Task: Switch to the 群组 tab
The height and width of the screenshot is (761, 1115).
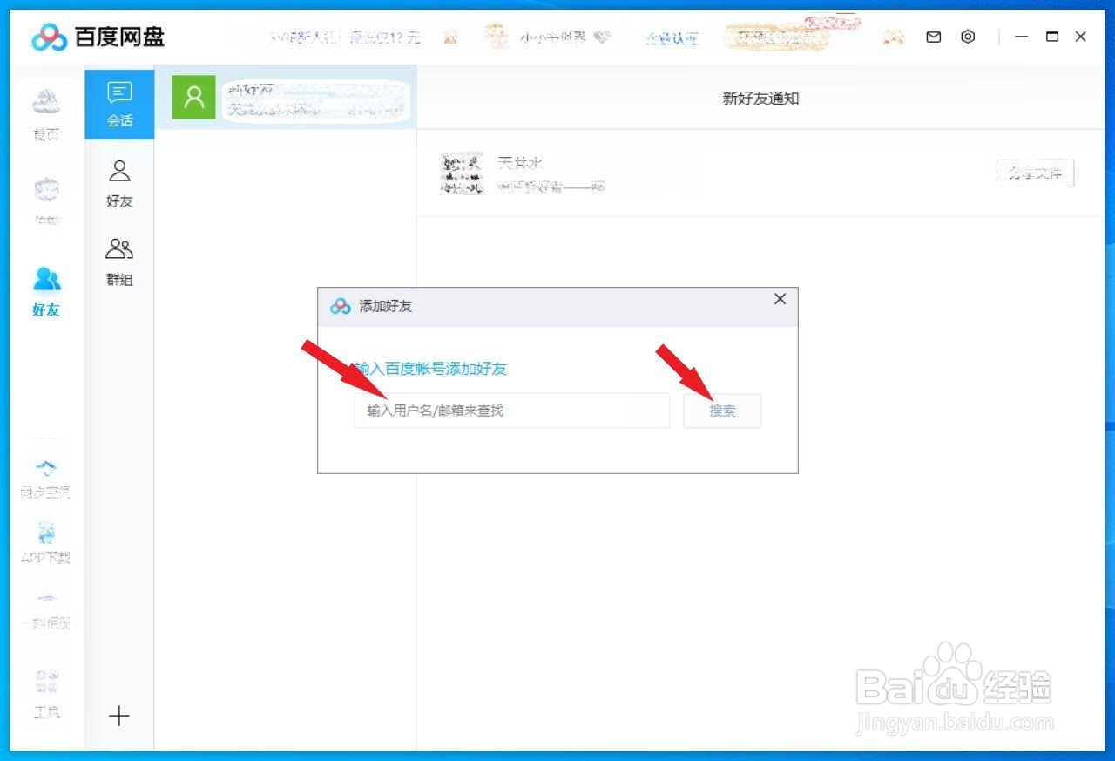Action: click(x=118, y=260)
